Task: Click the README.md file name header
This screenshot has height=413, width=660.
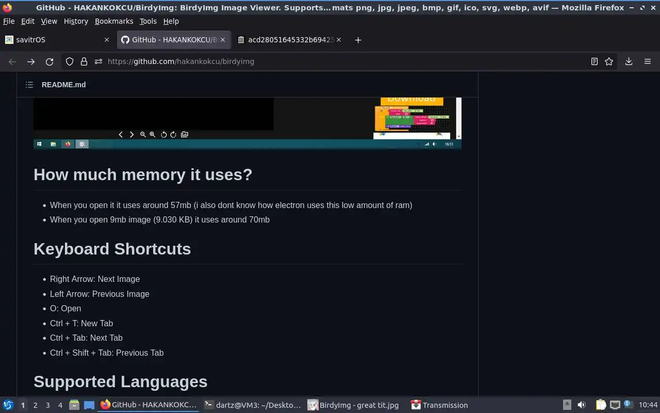Action: tap(63, 85)
